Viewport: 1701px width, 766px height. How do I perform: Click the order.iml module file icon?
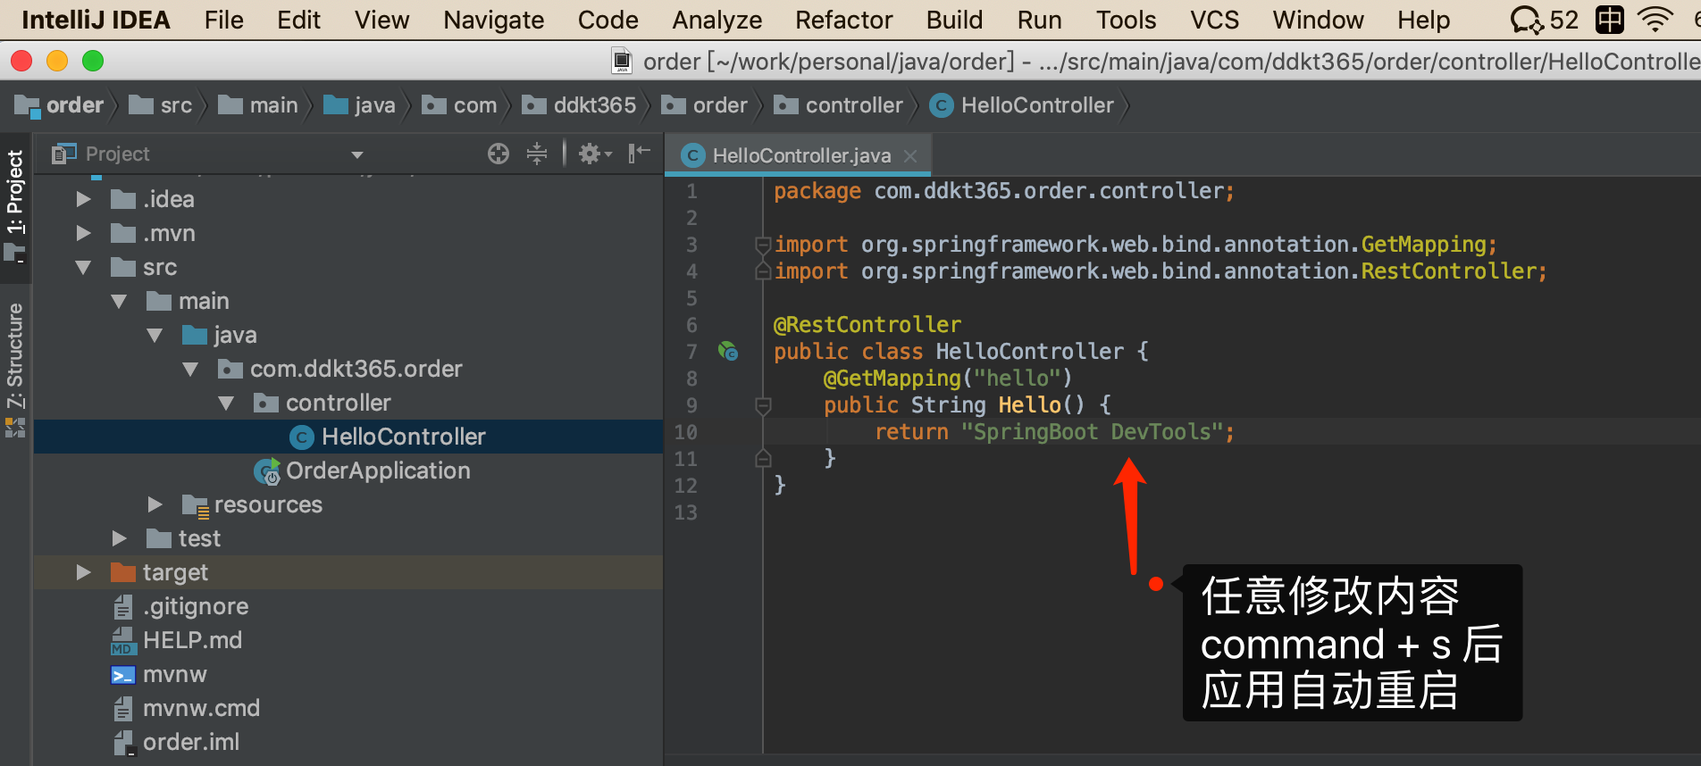(124, 743)
